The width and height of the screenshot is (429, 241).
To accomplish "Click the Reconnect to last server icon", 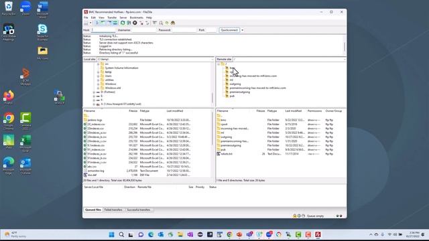I will [x=147, y=23].
